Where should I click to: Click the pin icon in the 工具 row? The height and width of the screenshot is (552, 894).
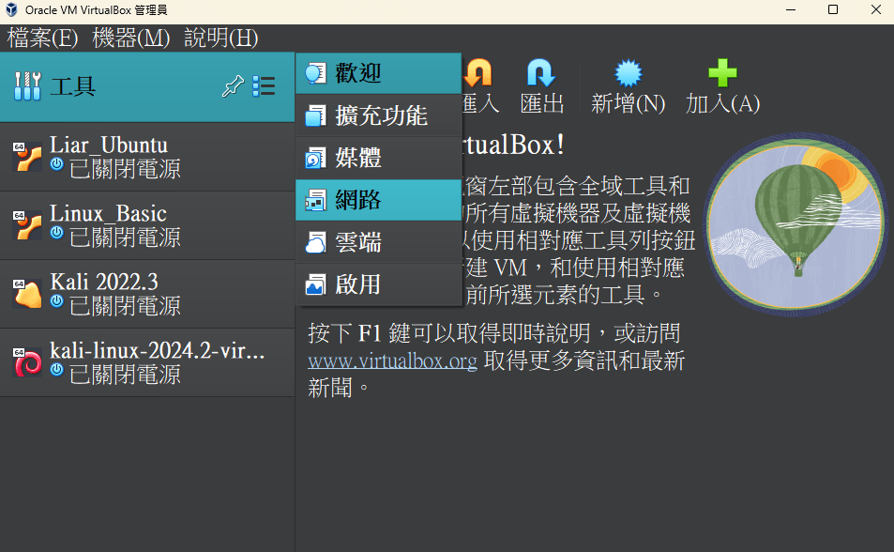(233, 86)
